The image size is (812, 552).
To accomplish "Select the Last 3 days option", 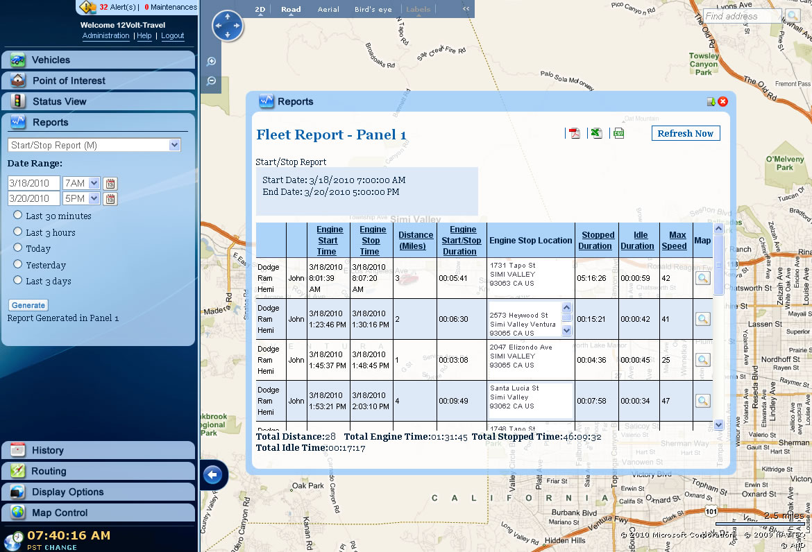I will pos(17,280).
